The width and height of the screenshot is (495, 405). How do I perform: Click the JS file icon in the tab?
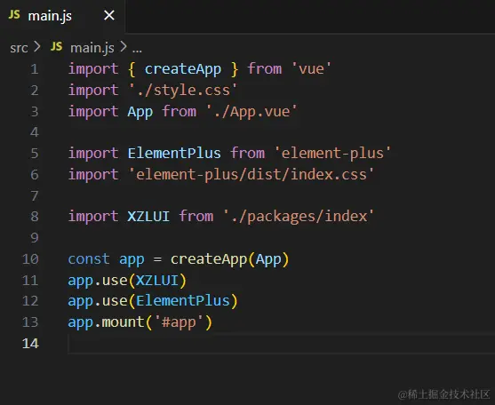pyautogui.click(x=14, y=14)
